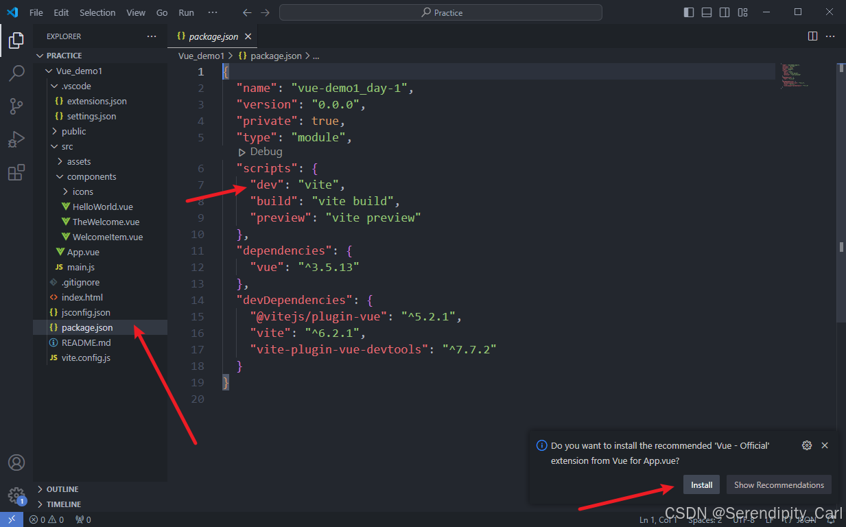
Task: Open Customize Layout icon
Action: [742, 12]
